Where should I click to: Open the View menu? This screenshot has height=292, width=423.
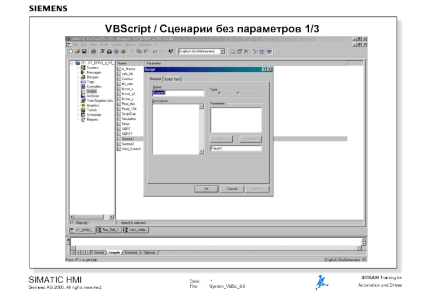94,44
